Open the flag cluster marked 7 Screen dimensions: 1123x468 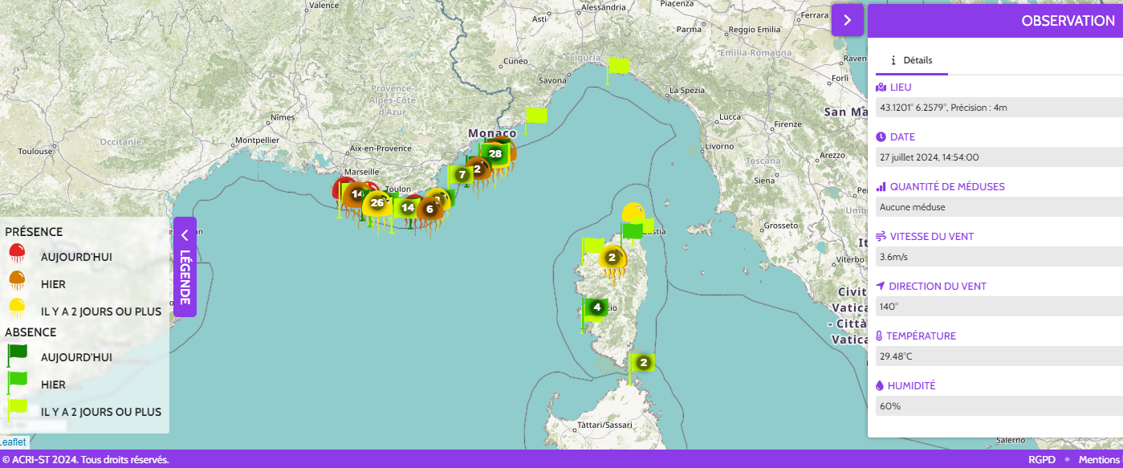[x=462, y=174]
